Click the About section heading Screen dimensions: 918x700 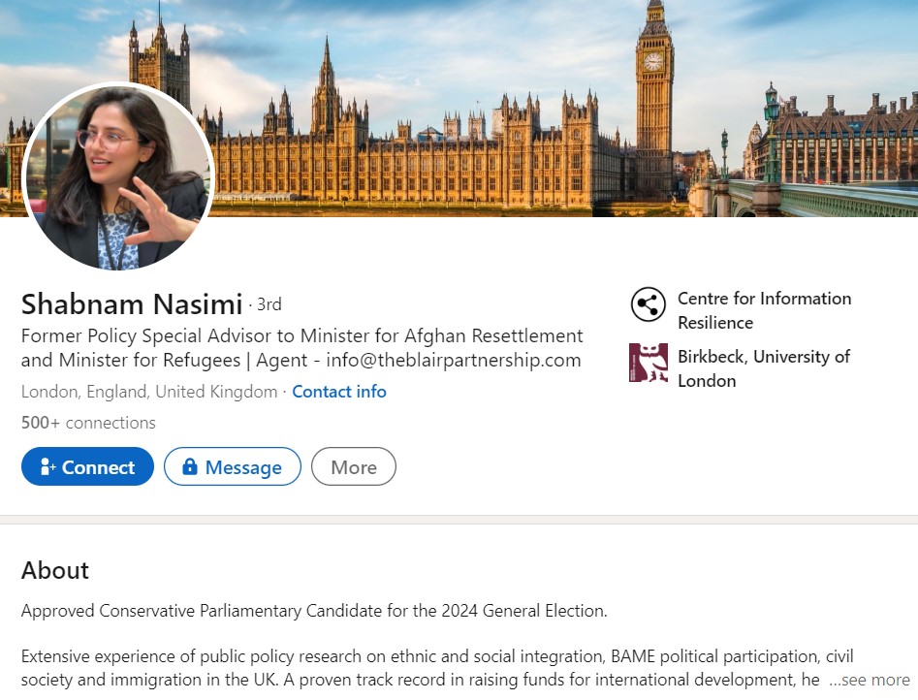(x=55, y=570)
